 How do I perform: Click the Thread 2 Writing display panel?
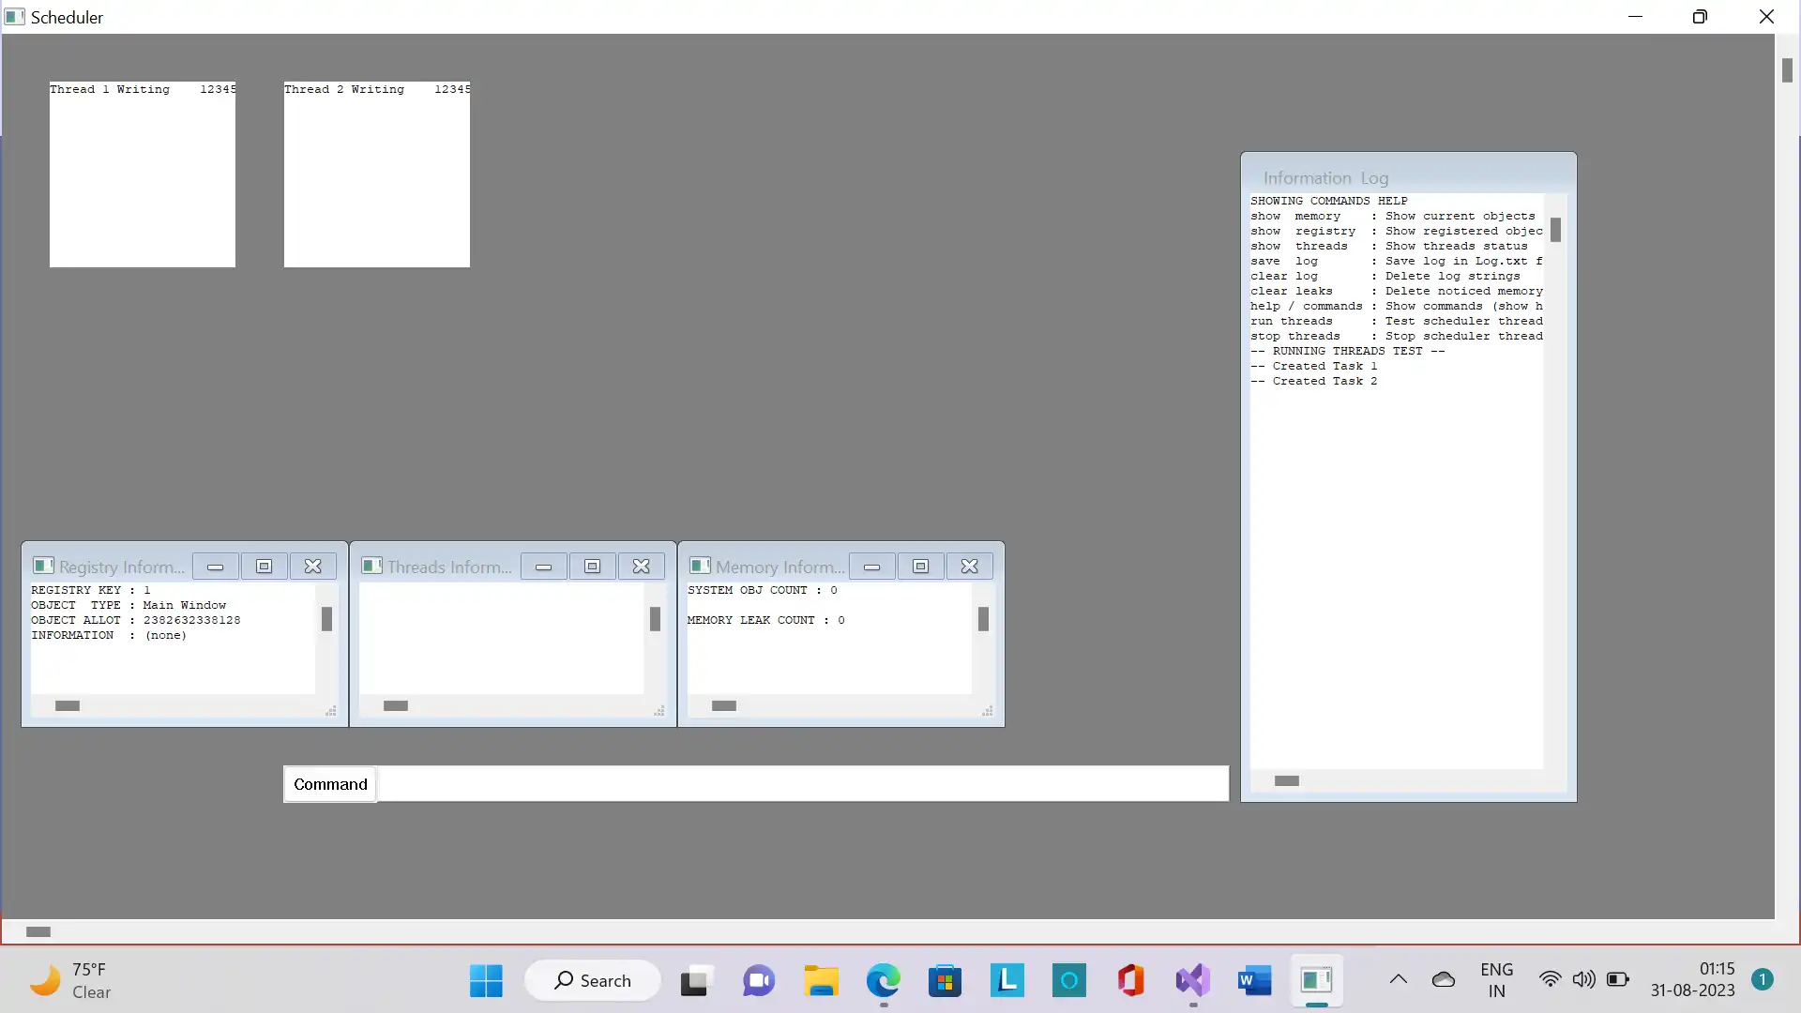(x=376, y=174)
